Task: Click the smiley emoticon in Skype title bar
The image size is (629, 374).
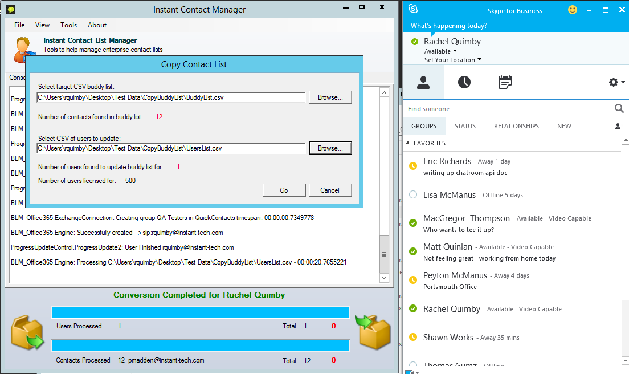Action: click(x=573, y=10)
